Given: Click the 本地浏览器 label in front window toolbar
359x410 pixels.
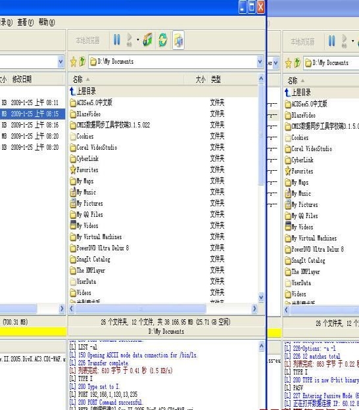Looking at the screenshot, I should tap(87, 41).
